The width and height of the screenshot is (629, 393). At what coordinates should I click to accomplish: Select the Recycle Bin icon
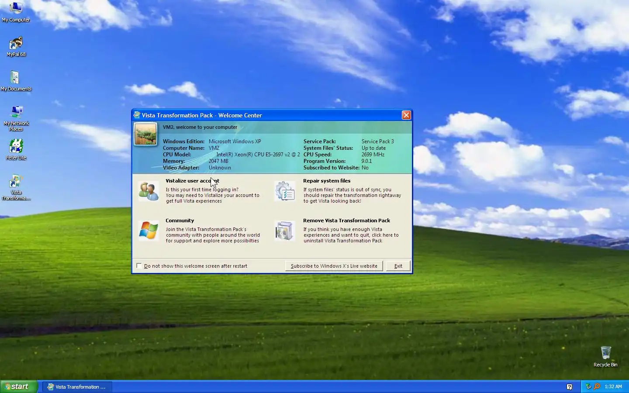[x=605, y=353]
